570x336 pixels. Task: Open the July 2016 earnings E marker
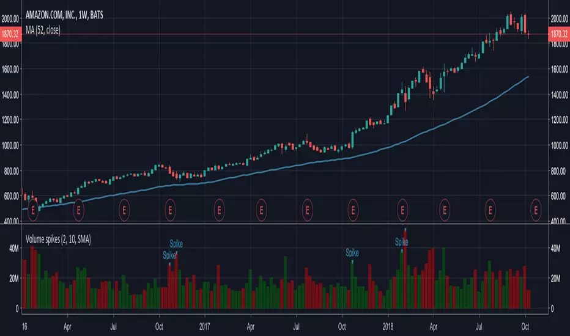(124, 210)
